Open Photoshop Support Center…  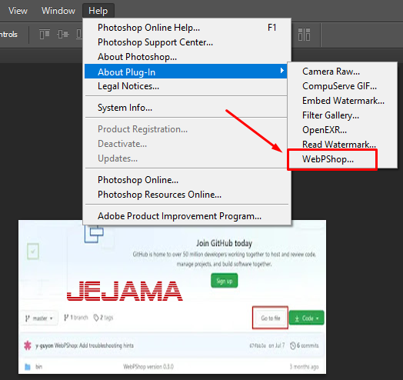point(187,42)
